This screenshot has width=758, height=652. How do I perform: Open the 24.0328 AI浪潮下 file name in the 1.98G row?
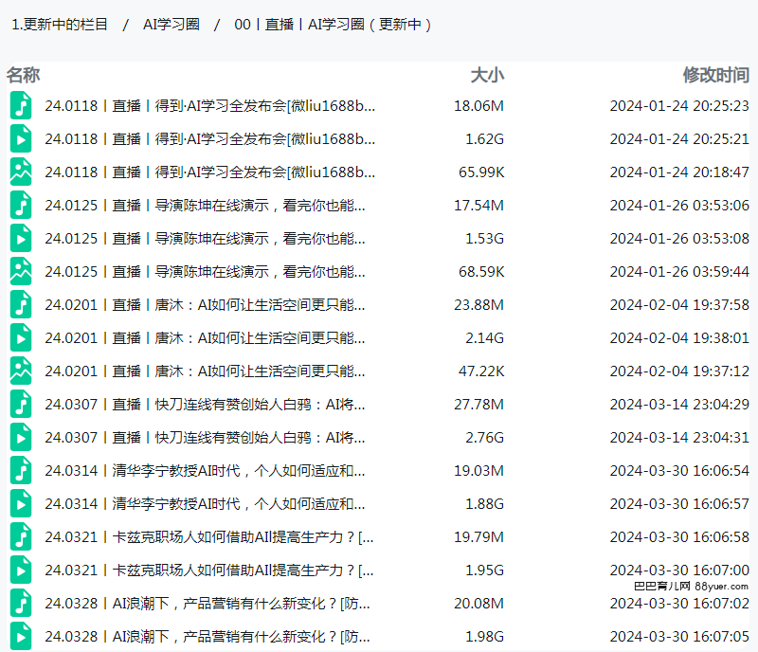coord(208,637)
